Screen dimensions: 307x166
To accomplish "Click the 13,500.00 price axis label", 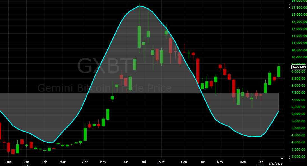I will click(299, 8).
